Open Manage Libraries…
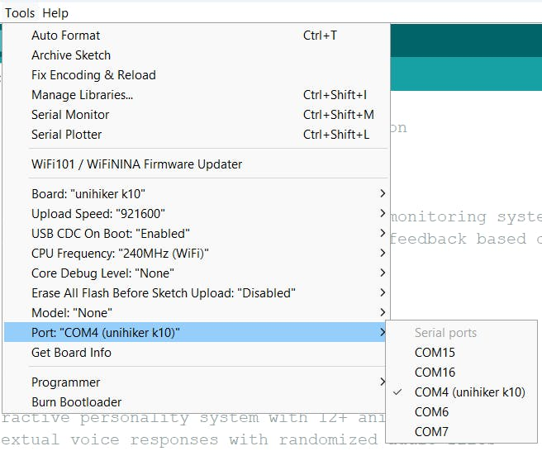The height and width of the screenshot is (451, 542). pyautogui.click(x=196, y=95)
